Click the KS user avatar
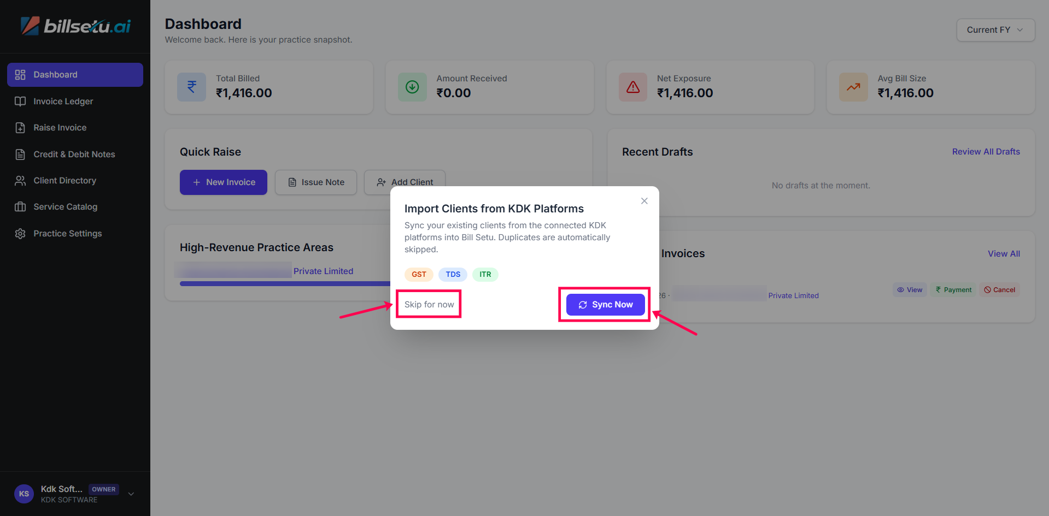The width and height of the screenshot is (1049, 516). (24, 494)
